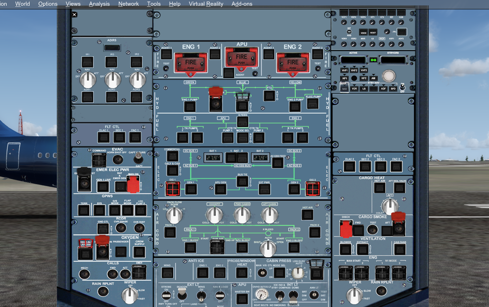Screen dimensions: 489x307
Task: Toggle the air conditioning HOT AIR button
Action: [307, 215]
